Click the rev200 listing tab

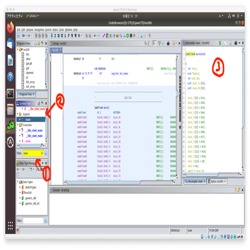click(x=56, y=50)
